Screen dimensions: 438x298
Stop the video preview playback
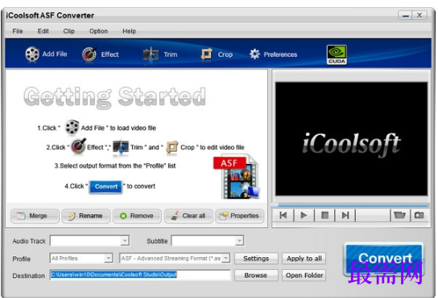[x=324, y=215]
